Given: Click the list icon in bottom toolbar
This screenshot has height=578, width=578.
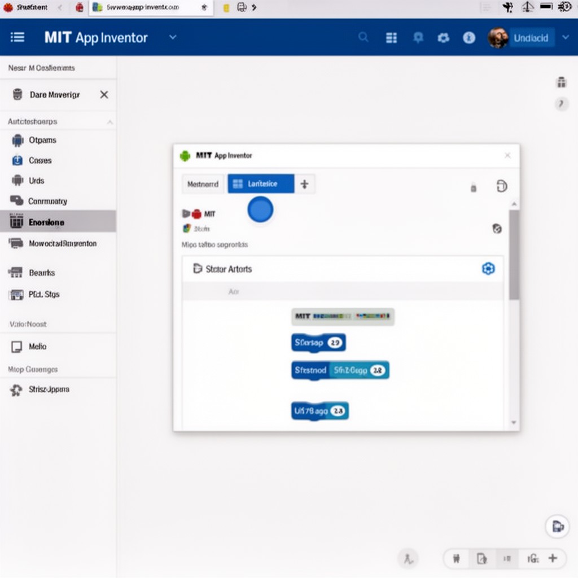Looking at the screenshot, I should point(507,558).
